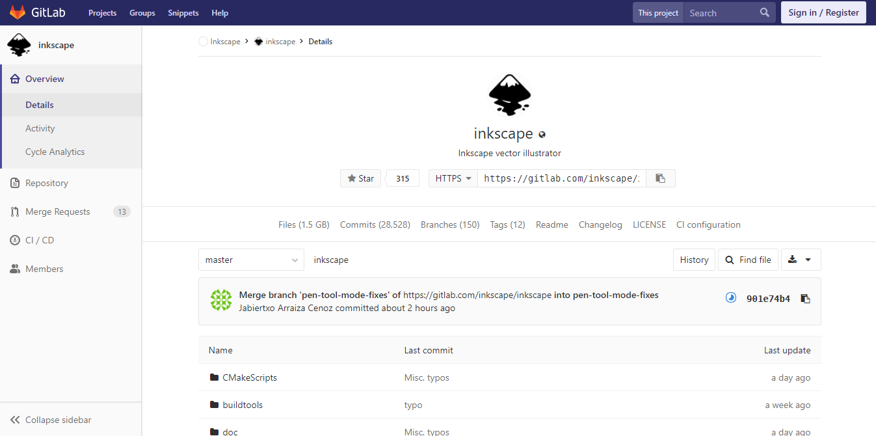Open the buildtools folder name
Image resolution: width=876 pixels, height=436 pixels.
point(243,405)
